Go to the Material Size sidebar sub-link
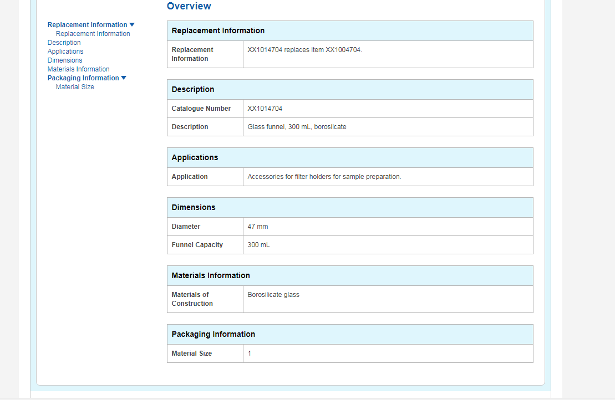Viewport: 615px width, 400px height. (75, 87)
